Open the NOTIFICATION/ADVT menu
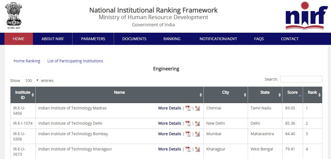Image resolution: width=331 pixels, height=159 pixels. click(218, 39)
